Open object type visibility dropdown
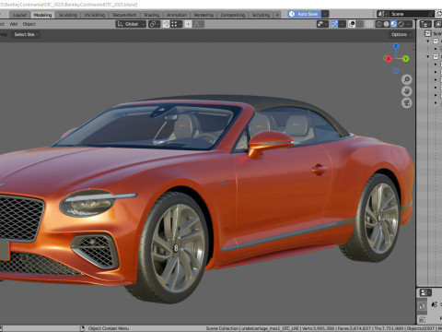442x332 pixels. (322, 24)
